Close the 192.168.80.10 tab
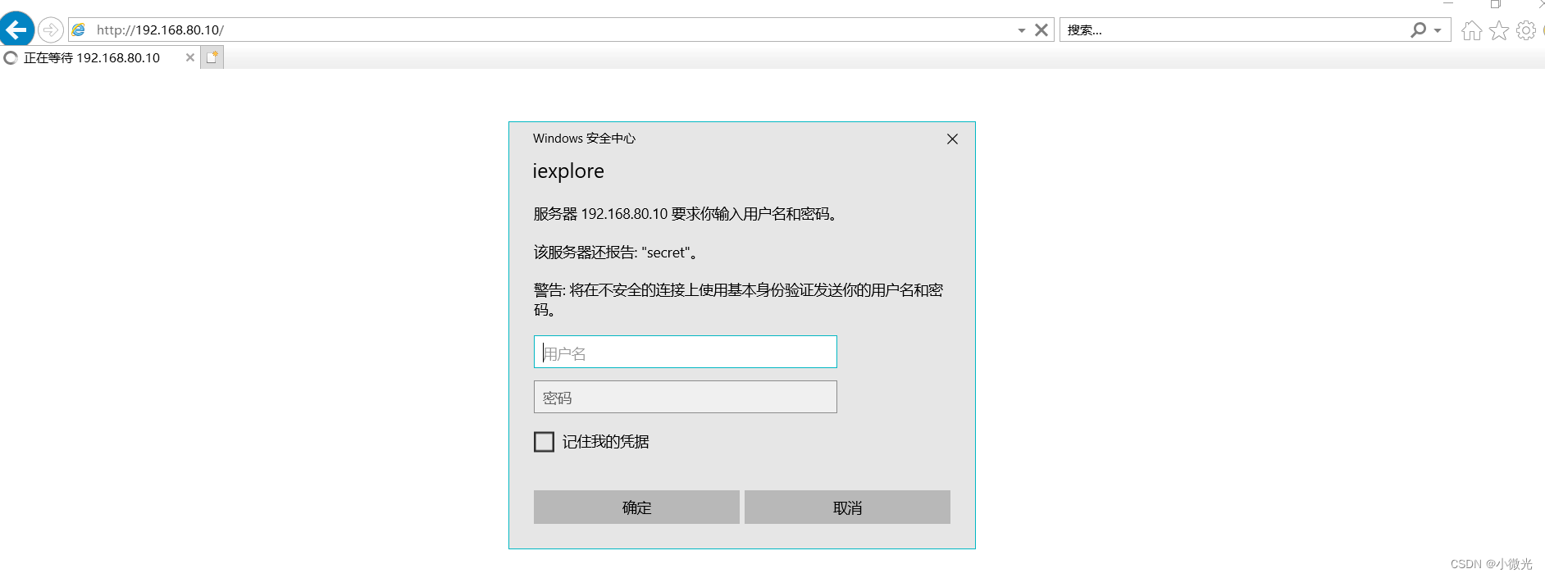This screenshot has width=1545, height=578. click(x=190, y=57)
